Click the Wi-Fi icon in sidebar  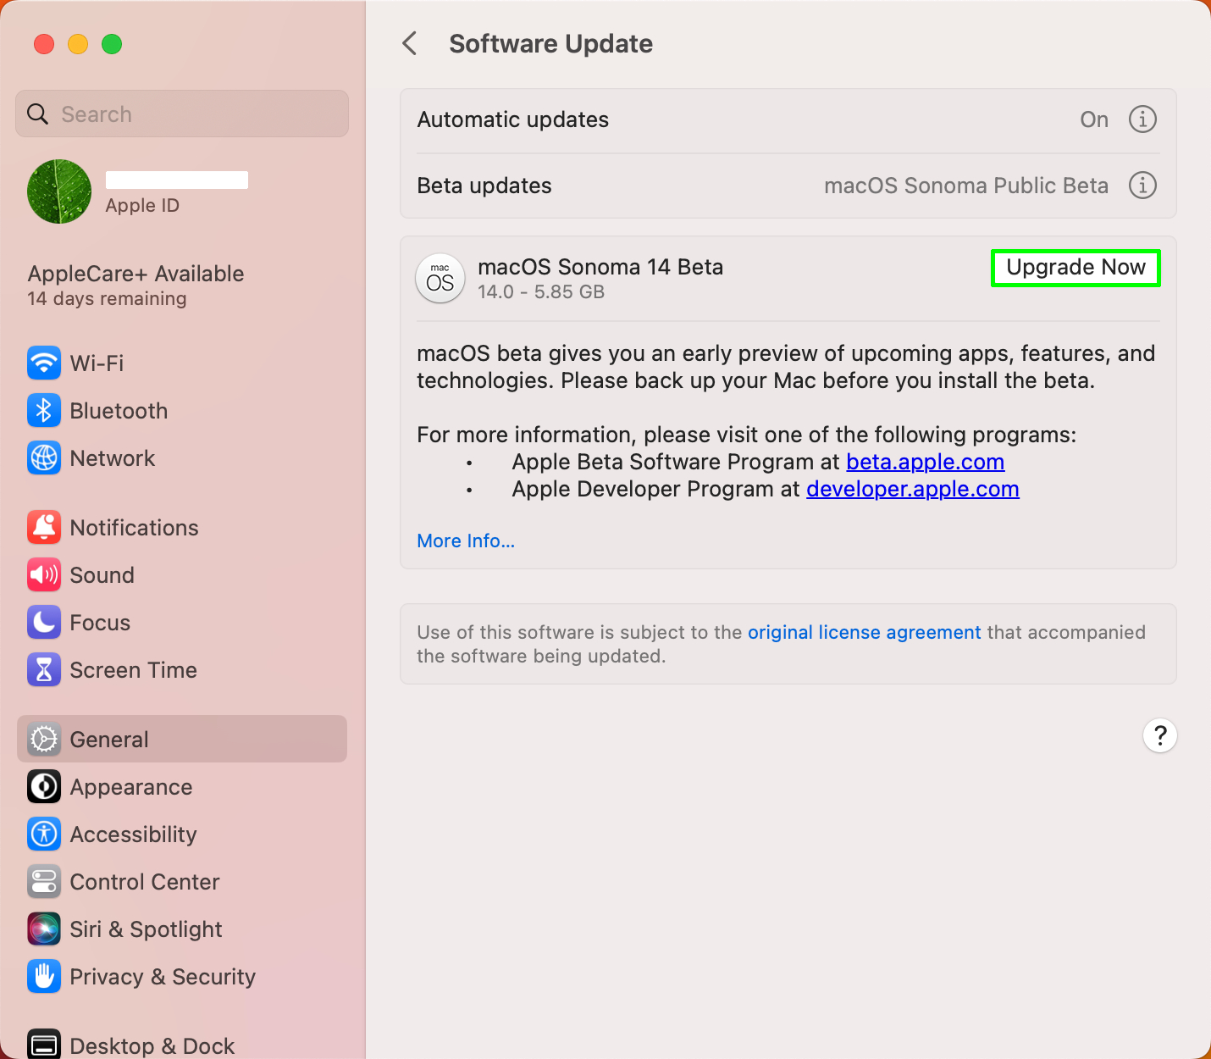point(44,363)
